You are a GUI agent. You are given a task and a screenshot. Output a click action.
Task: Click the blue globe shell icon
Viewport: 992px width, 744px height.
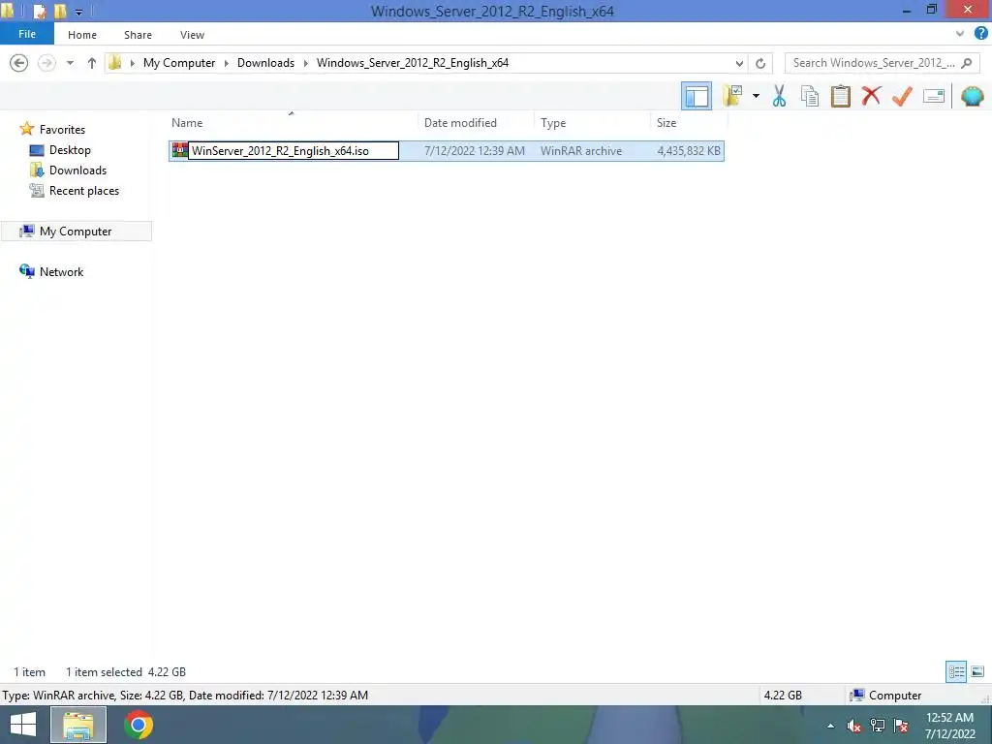coord(973,96)
